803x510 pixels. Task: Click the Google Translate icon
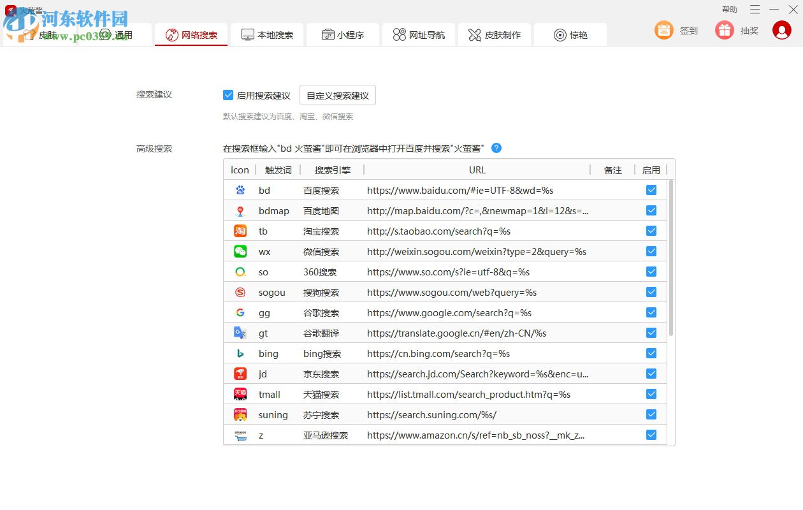point(239,333)
